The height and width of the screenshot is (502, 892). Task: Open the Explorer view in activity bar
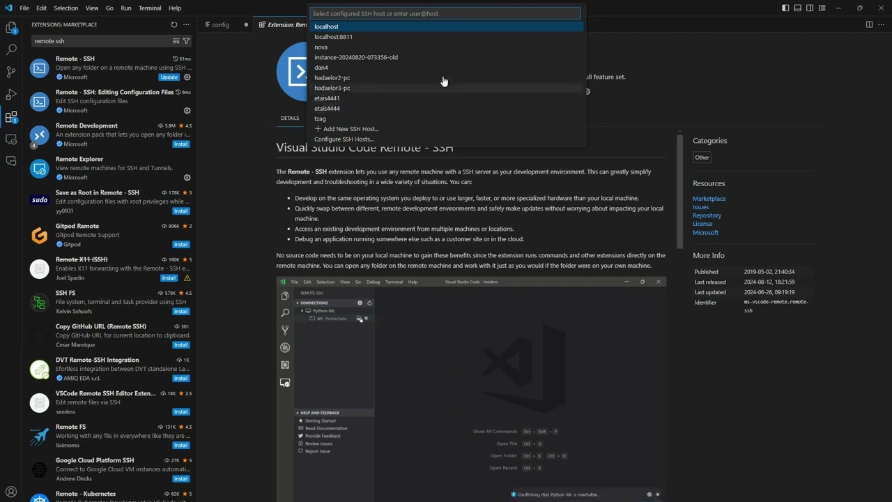coord(11,28)
